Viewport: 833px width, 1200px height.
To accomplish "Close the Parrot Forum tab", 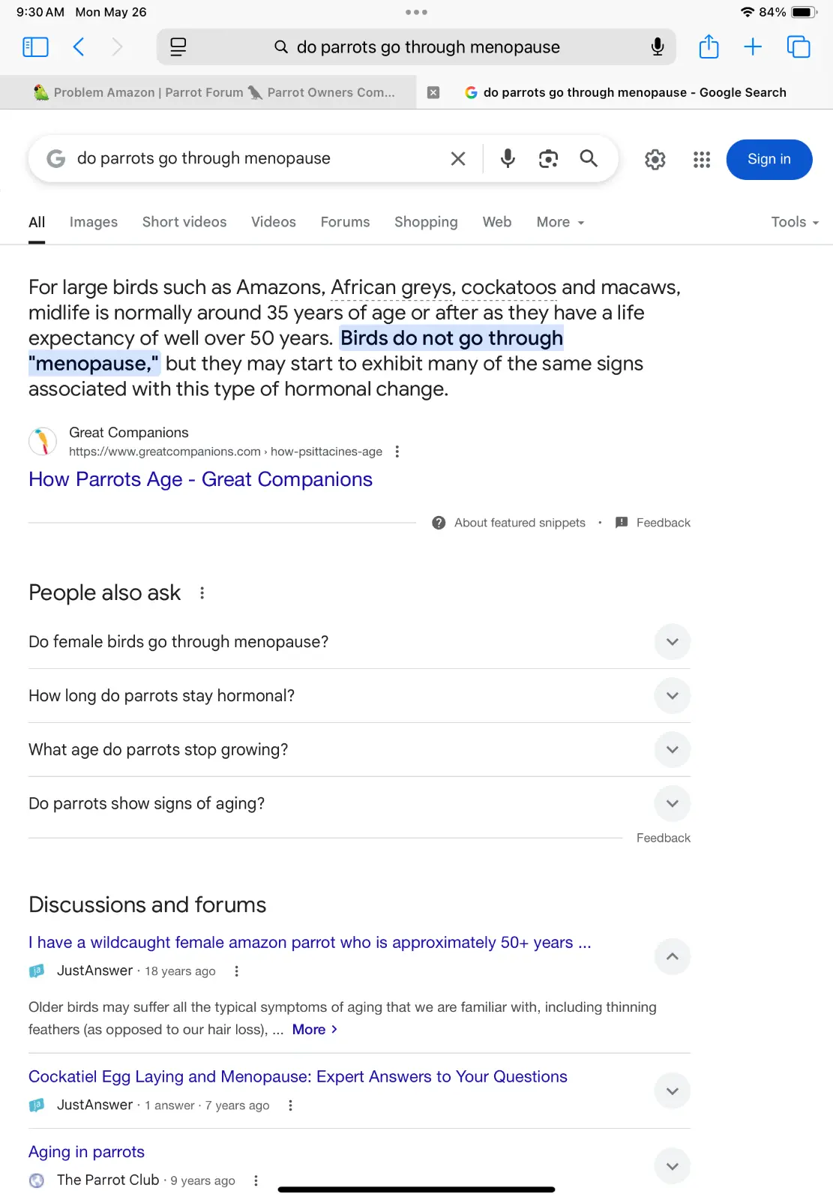I will pyautogui.click(x=433, y=92).
